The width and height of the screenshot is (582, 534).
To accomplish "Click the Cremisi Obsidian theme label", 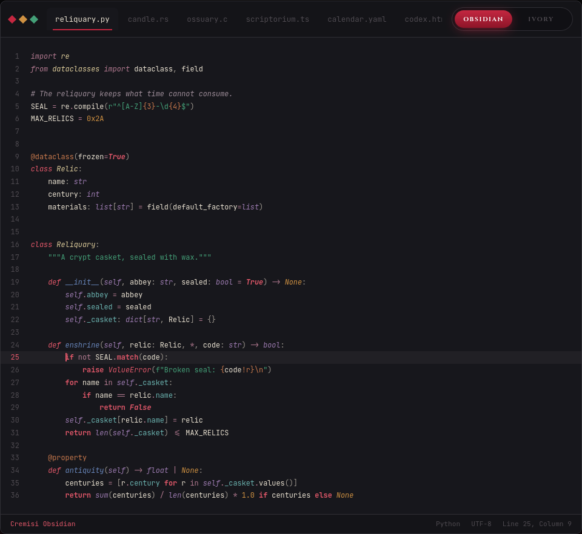I will [x=42, y=524].
